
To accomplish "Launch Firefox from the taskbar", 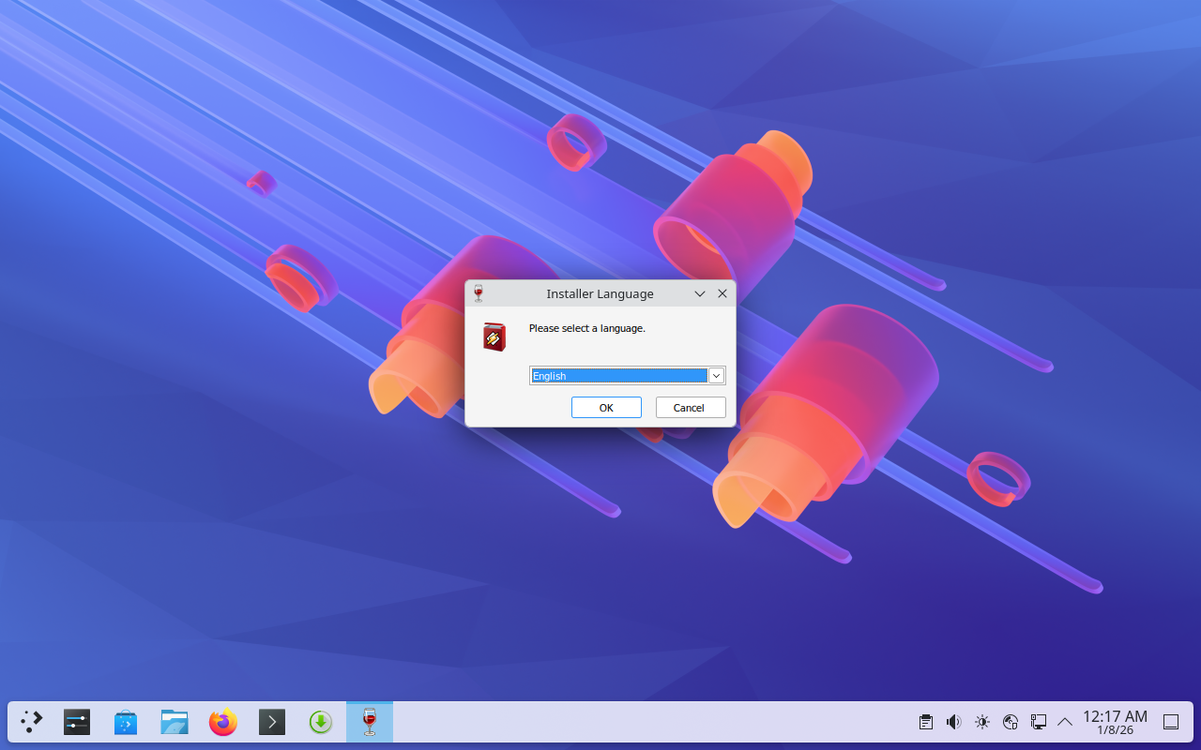I will pyautogui.click(x=223, y=722).
